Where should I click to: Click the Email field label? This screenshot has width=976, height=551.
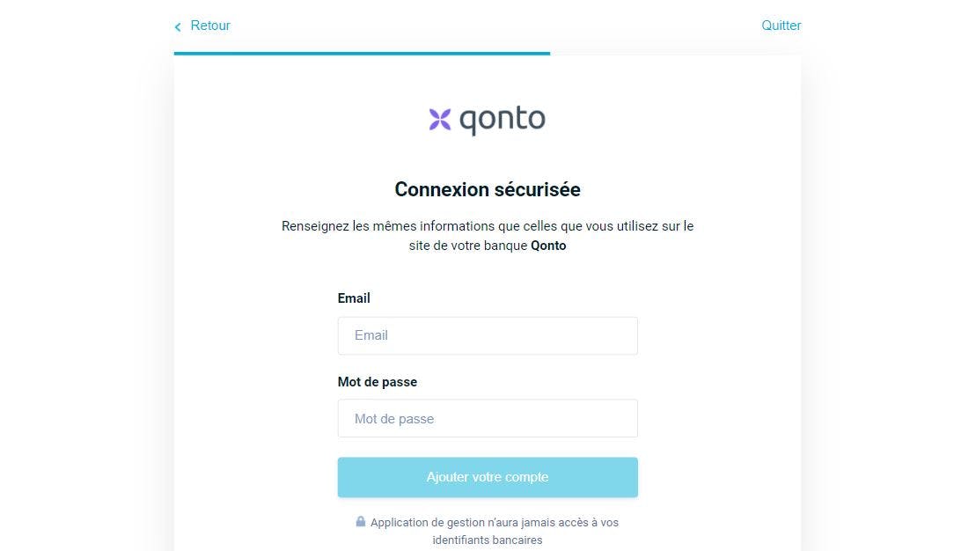(354, 298)
